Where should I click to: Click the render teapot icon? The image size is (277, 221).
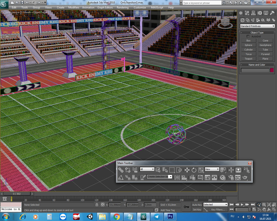click(245, 178)
